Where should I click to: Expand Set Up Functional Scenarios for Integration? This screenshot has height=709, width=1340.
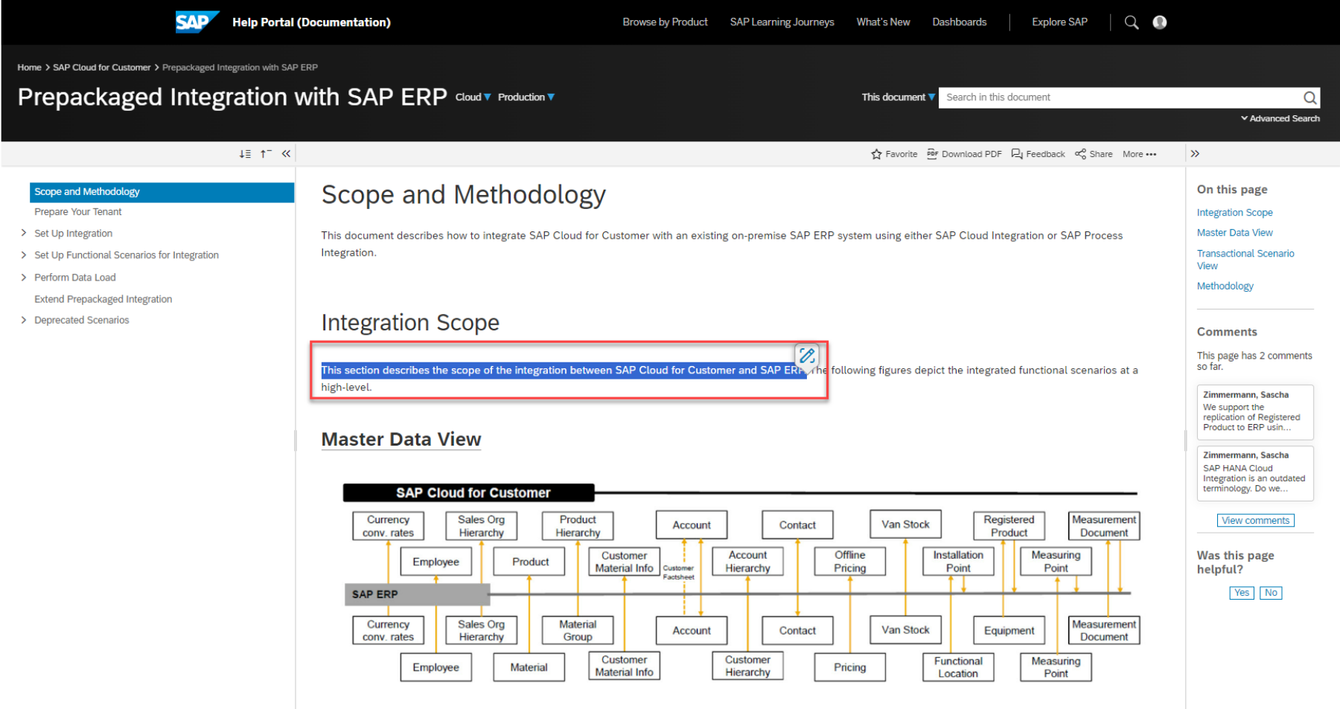pos(24,255)
